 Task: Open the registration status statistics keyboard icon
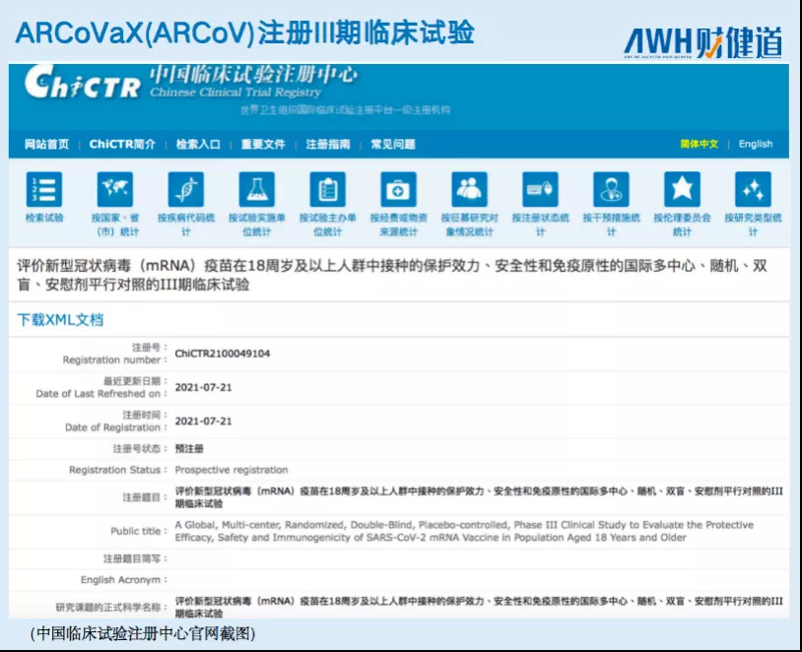(540, 189)
